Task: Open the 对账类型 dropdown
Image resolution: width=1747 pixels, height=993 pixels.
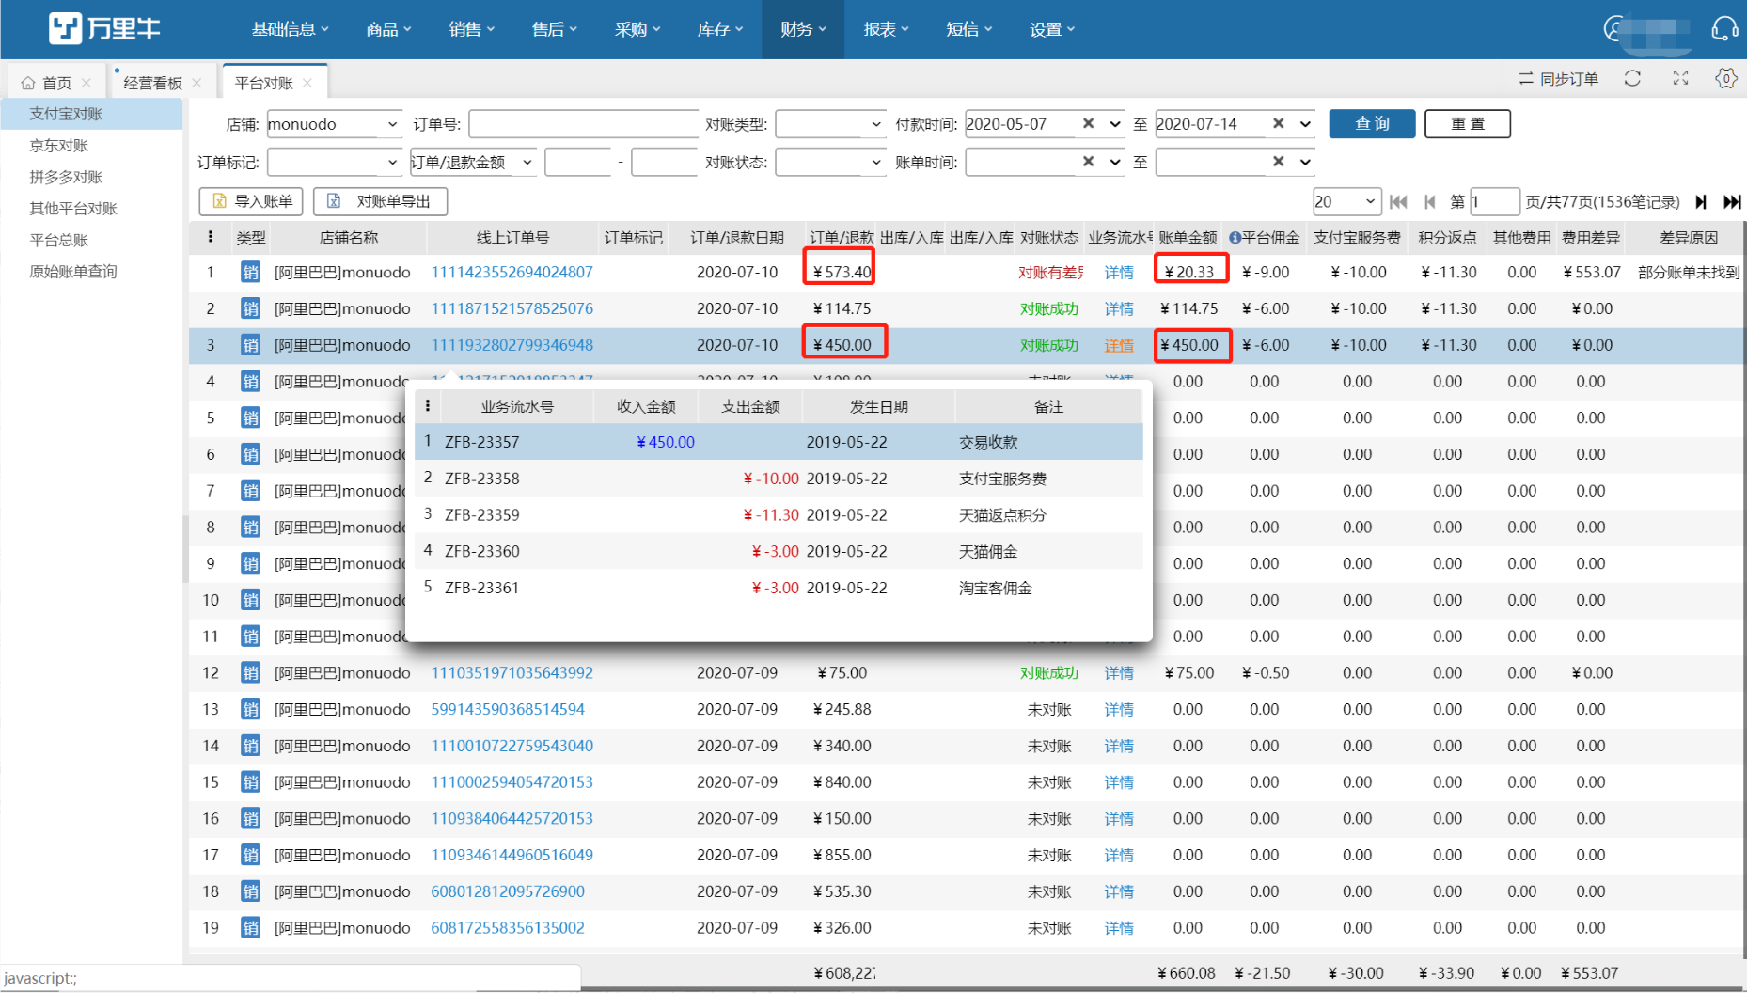Action: [x=830, y=124]
